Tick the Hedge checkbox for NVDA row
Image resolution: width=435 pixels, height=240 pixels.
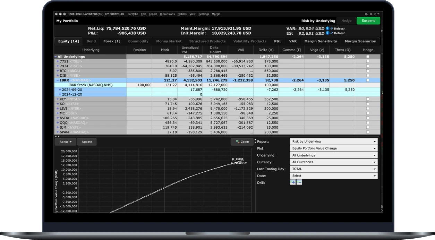pos(368,118)
